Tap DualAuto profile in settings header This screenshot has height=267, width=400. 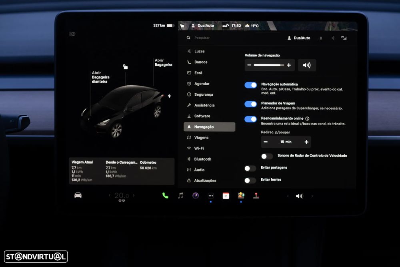(x=299, y=38)
